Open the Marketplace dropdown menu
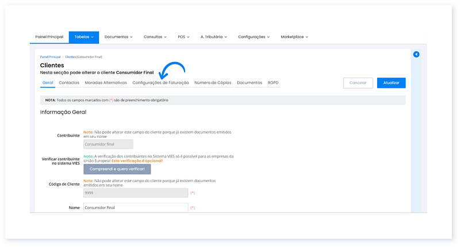 coord(294,37)
